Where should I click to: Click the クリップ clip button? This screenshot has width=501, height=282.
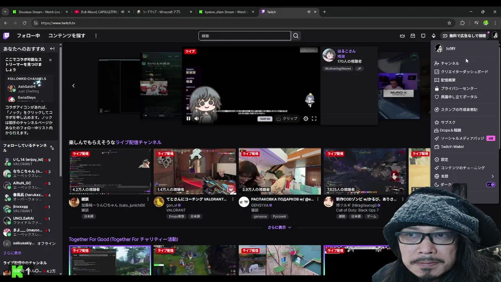pyautogui.click(x=287, y=119)
